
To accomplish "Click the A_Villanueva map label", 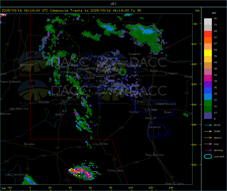I will click(x=132, y=25).
